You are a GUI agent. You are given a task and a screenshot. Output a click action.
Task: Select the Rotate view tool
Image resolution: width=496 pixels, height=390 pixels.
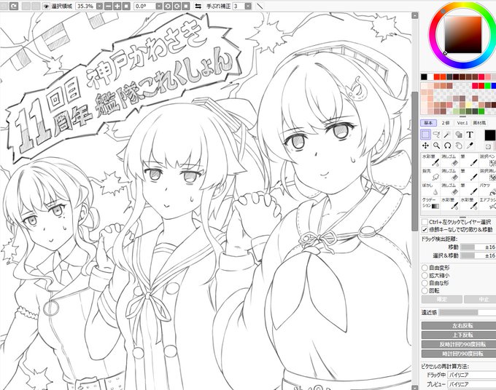(447, 146)
